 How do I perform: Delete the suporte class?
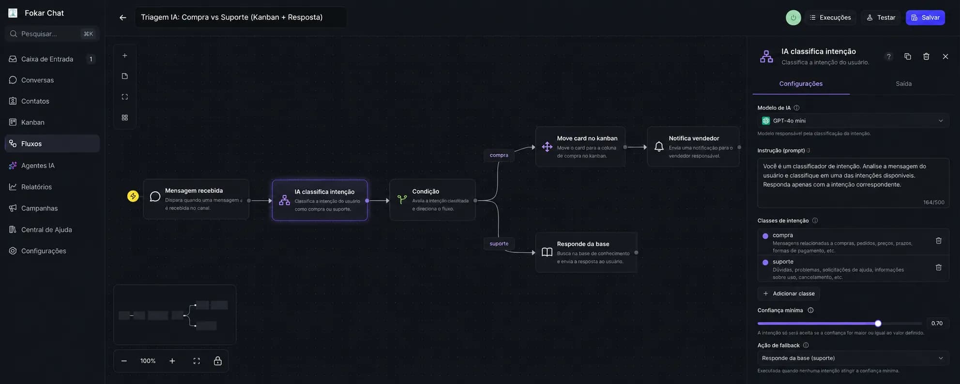click(938, 267)
